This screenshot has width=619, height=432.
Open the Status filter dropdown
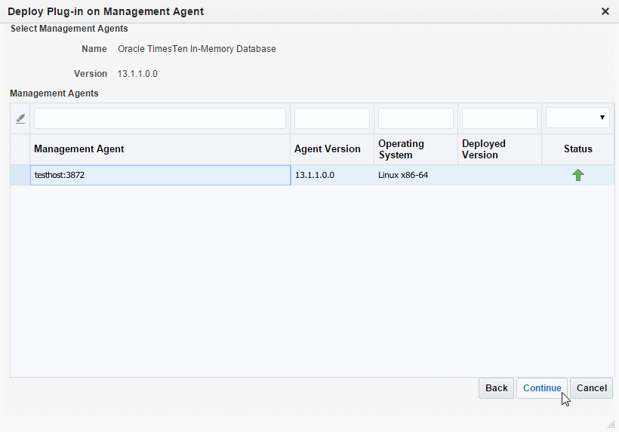point(577,118)
